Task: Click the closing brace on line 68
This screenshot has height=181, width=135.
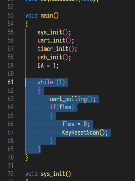Action: coord(52,141)
